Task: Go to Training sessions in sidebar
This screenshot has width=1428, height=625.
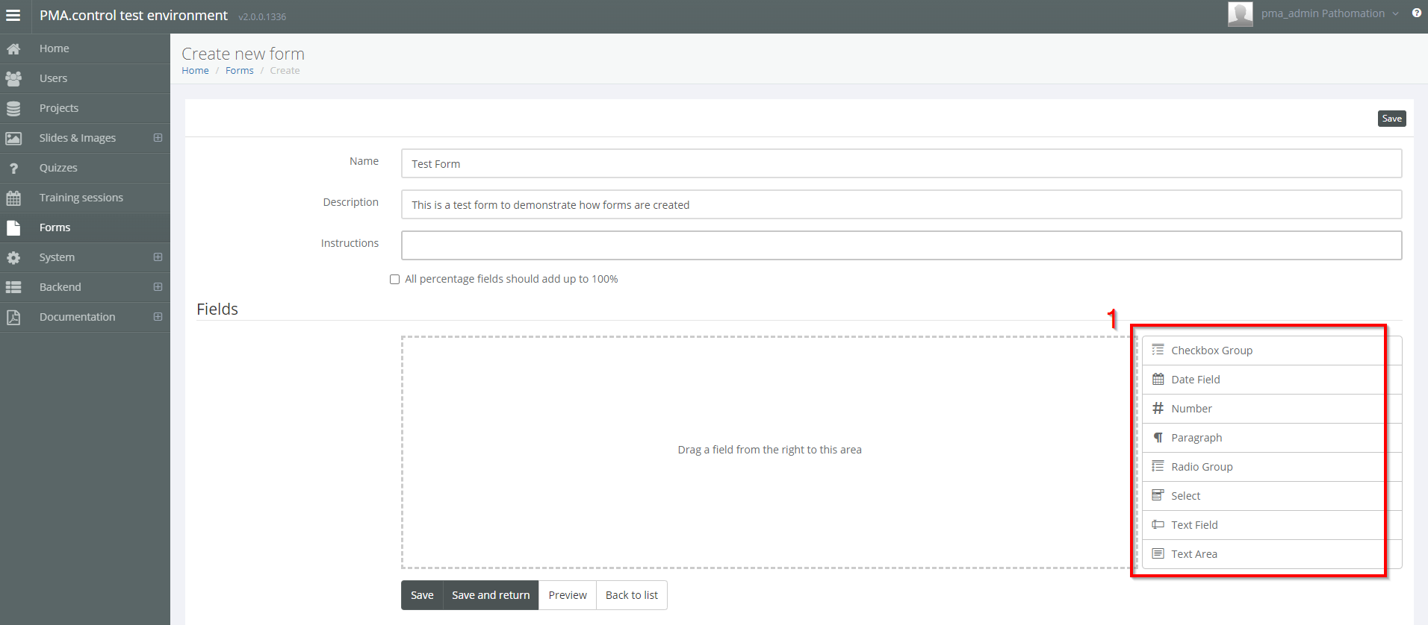Action: [81, 198]
